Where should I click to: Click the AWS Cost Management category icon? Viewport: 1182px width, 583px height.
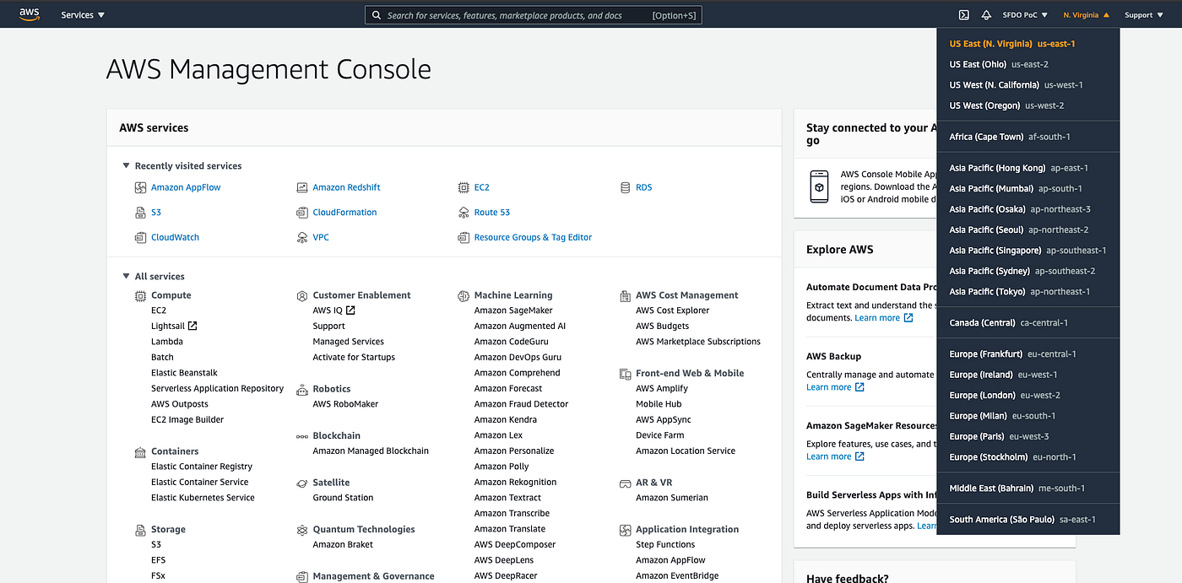625,296
